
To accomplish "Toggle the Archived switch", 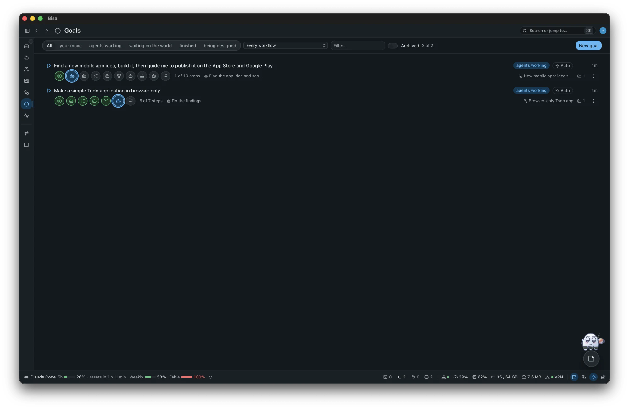I will point(392,46).
